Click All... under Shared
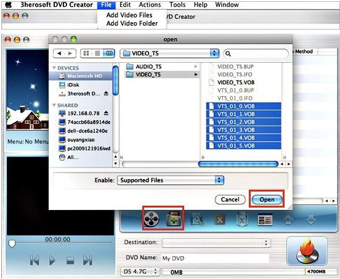The height and width of the screenshot is (279, 340). pyautogui.click(x=81, y=157)
